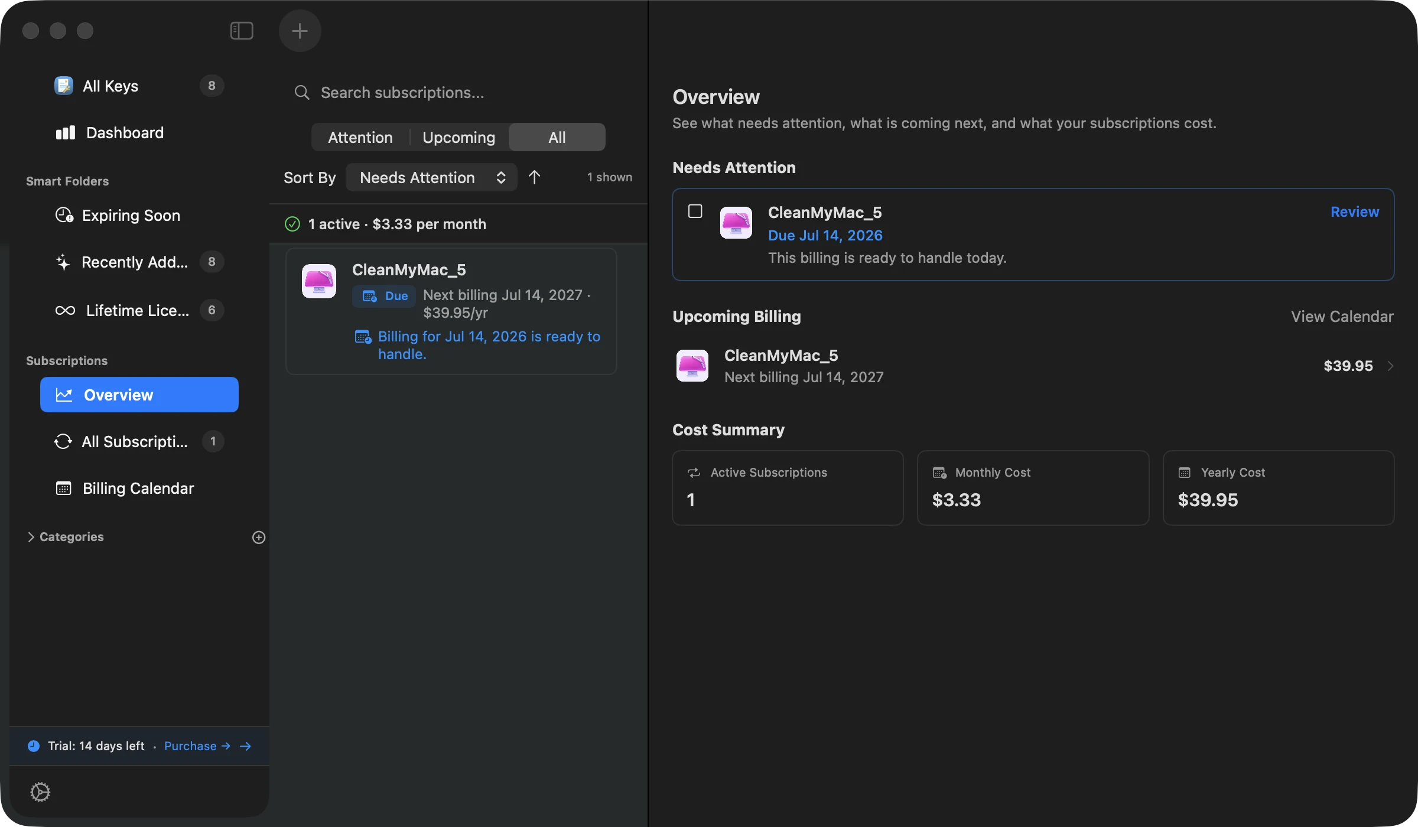
Task: Click the Dashboard bar chart icon
Action: [65, 133]
